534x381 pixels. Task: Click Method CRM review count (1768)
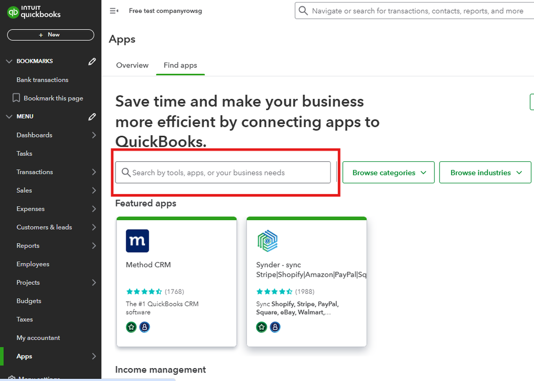(x=174, y=292)
